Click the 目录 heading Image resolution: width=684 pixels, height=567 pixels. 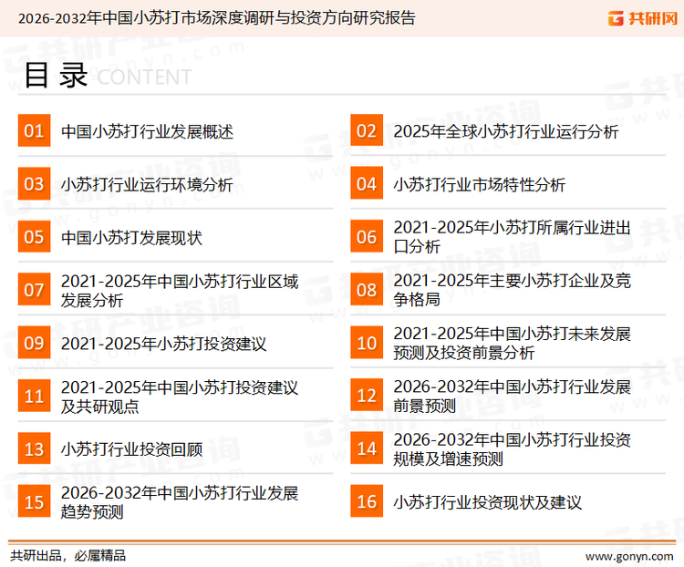(x=56, y=76)
